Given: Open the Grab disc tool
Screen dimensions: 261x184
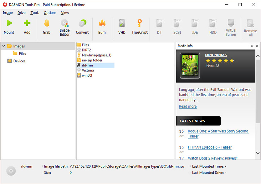Looking at the screenshot, I should click(x=46, y=27).
